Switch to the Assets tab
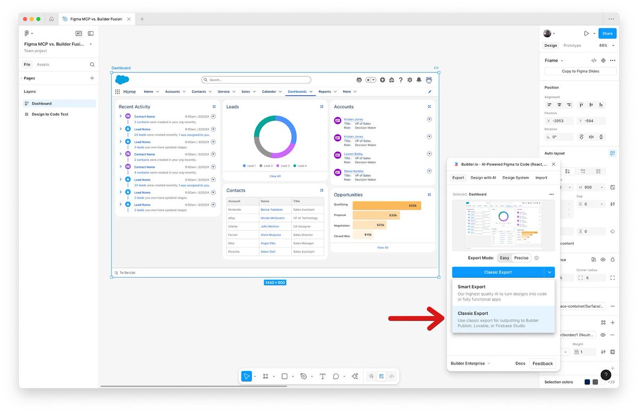This screenshot has width=638, height=413. coord(43,64)
